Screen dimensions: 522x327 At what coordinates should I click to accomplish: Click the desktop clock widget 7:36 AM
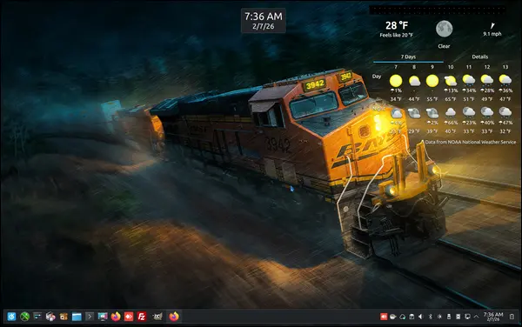coord(264,21)
